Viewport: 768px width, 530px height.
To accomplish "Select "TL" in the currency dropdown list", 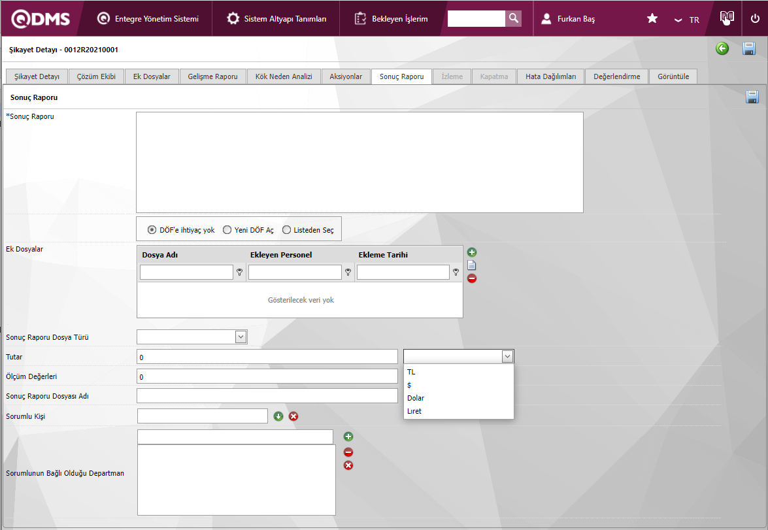I will [x=411, y=372].
